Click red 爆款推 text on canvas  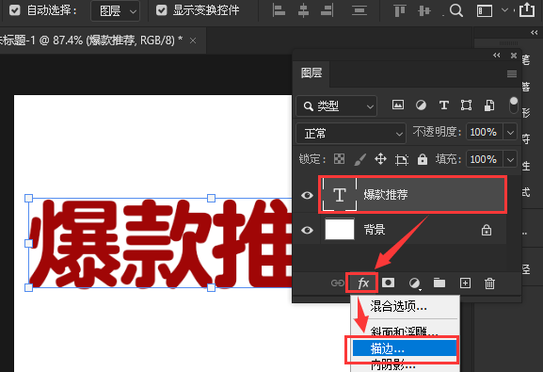pyautogui.click(x=161, y=243)
